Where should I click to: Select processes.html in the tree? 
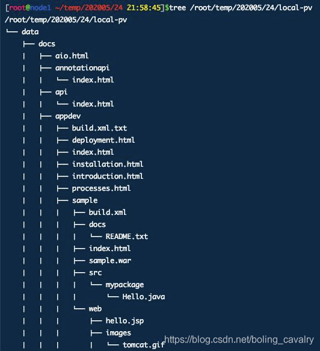pos(101,188)
